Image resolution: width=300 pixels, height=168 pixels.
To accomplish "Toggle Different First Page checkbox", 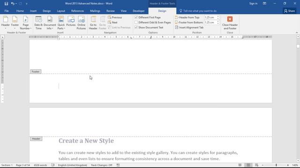I will tap(148, 17).
